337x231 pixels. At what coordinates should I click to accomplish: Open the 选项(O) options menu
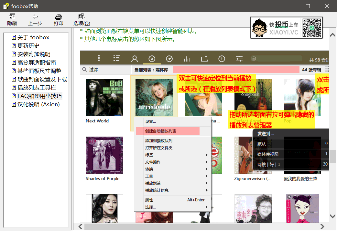coord(82,20)
